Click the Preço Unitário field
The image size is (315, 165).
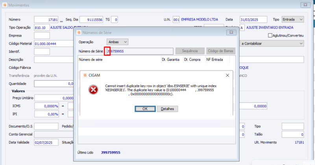(54, 98)
